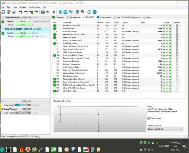Open the Configuration menu

[x=34, y=7]
